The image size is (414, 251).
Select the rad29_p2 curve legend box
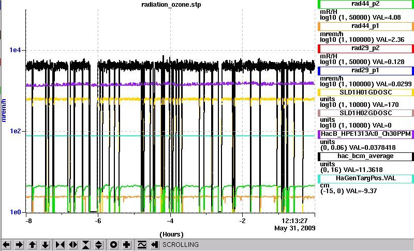tap(366, 49)
